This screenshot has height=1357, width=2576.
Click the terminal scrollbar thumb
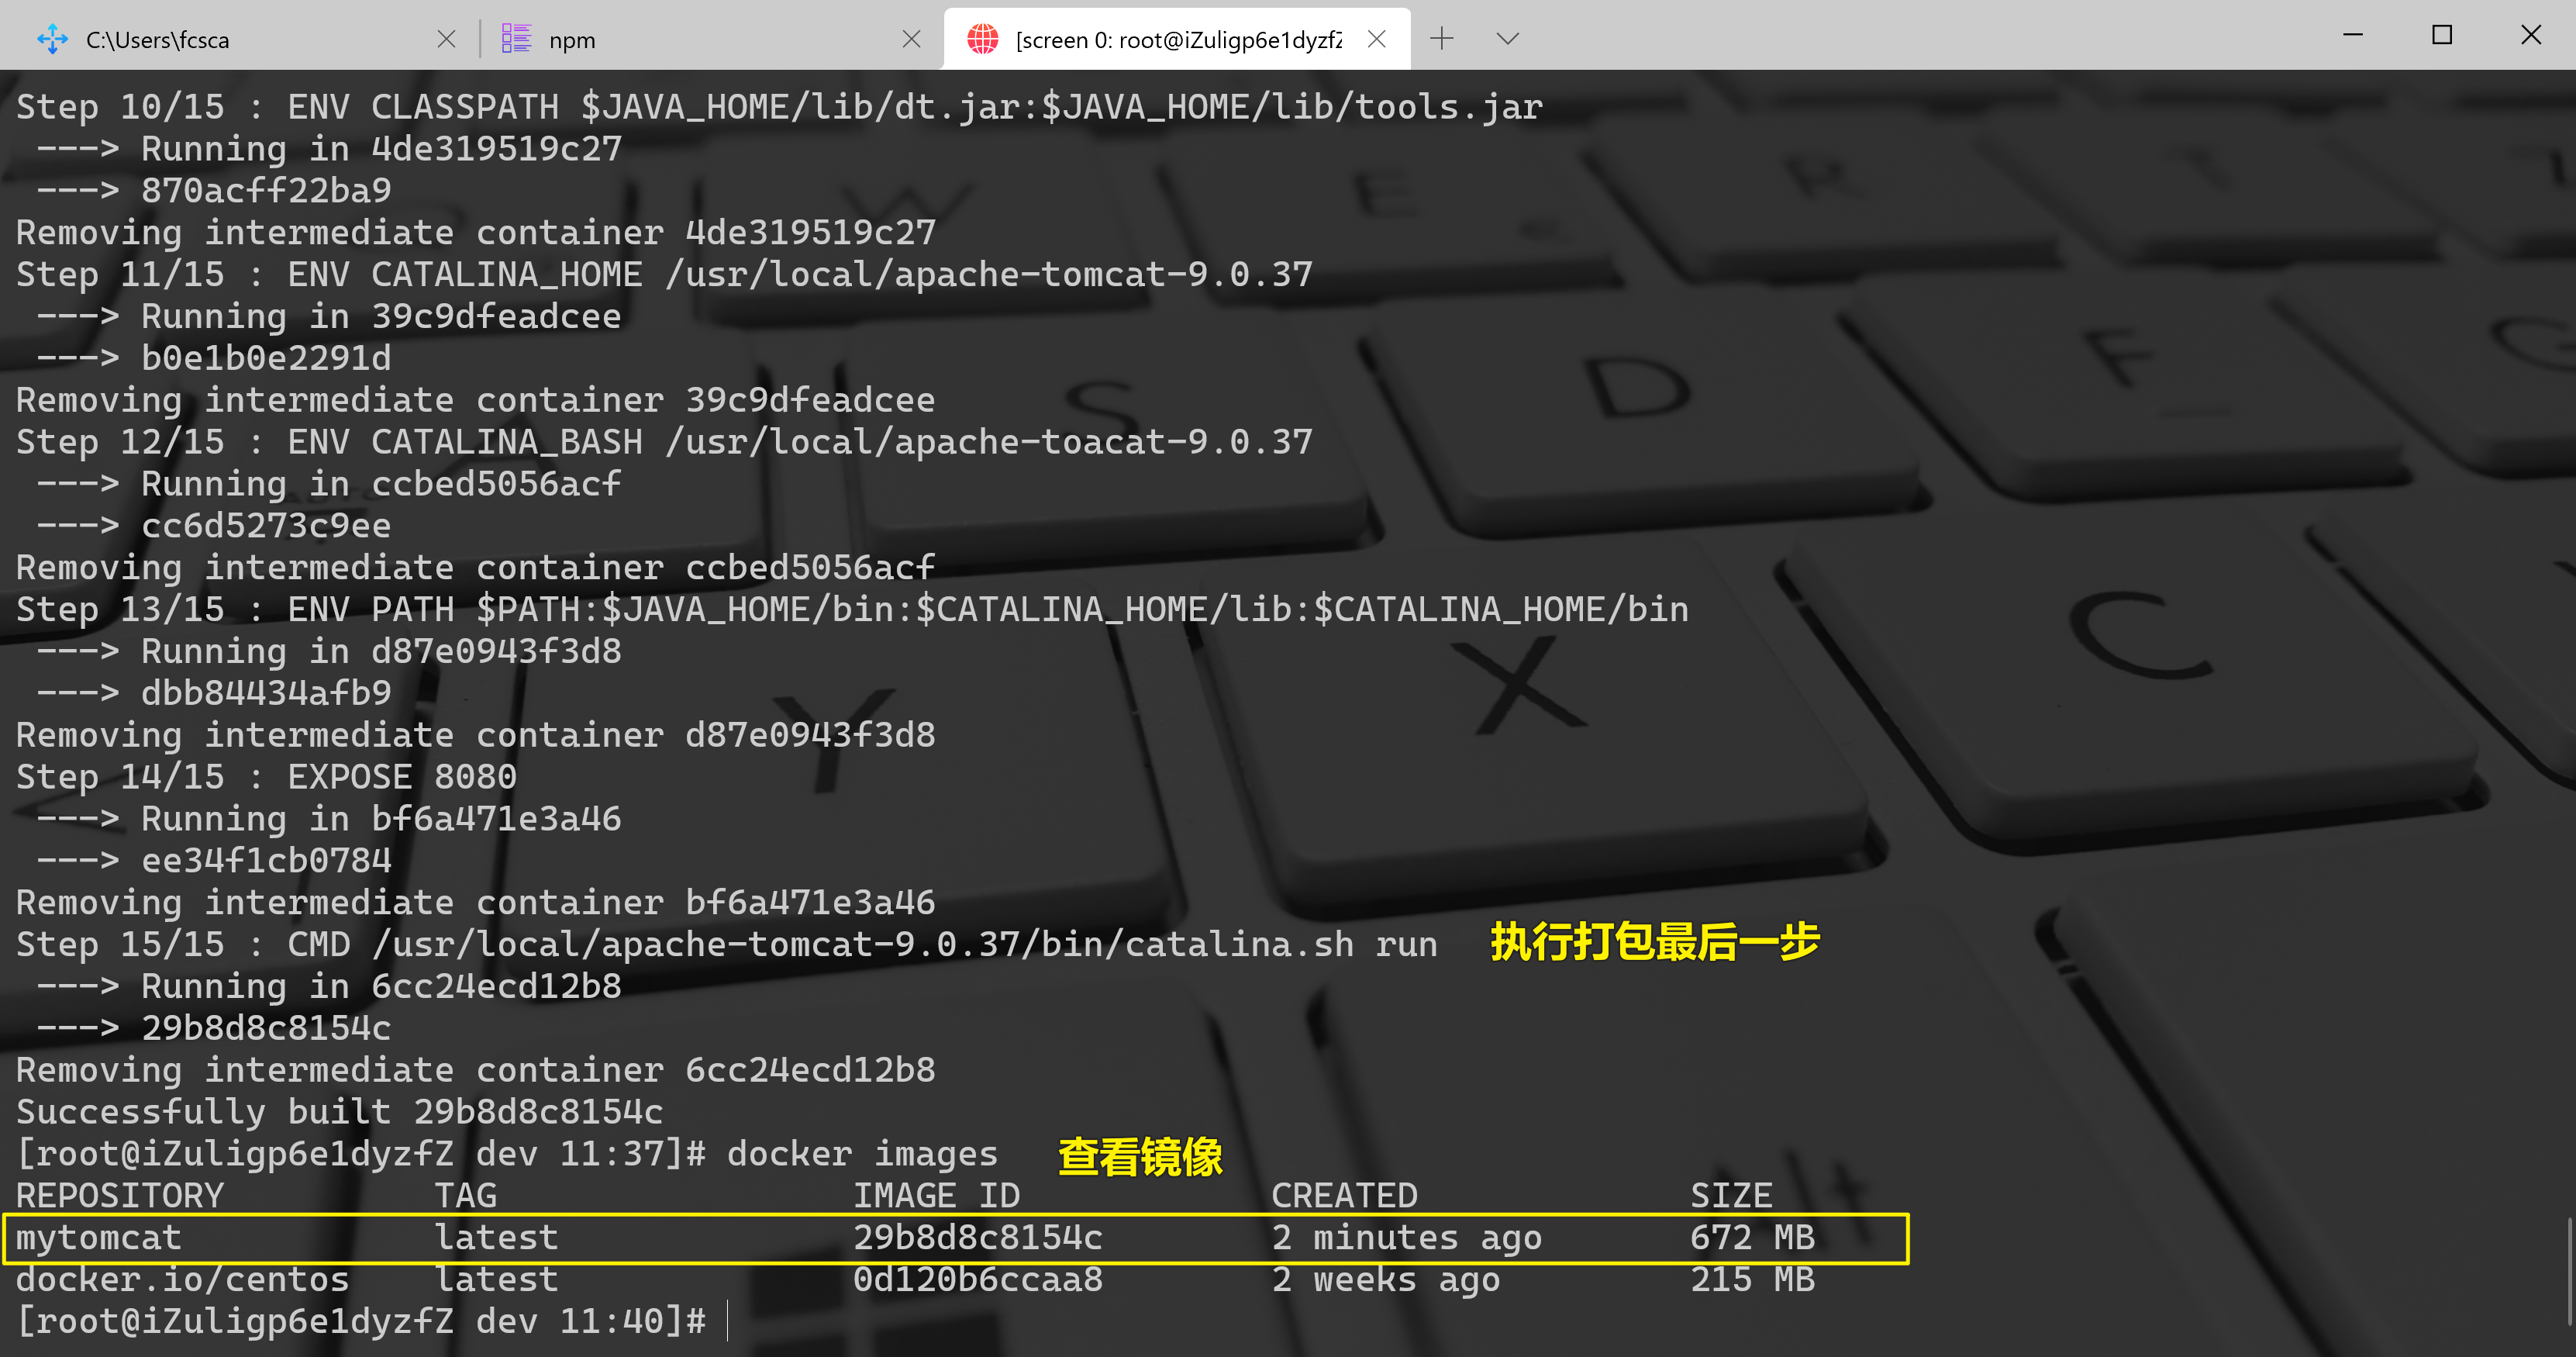pos(2569,1270)
